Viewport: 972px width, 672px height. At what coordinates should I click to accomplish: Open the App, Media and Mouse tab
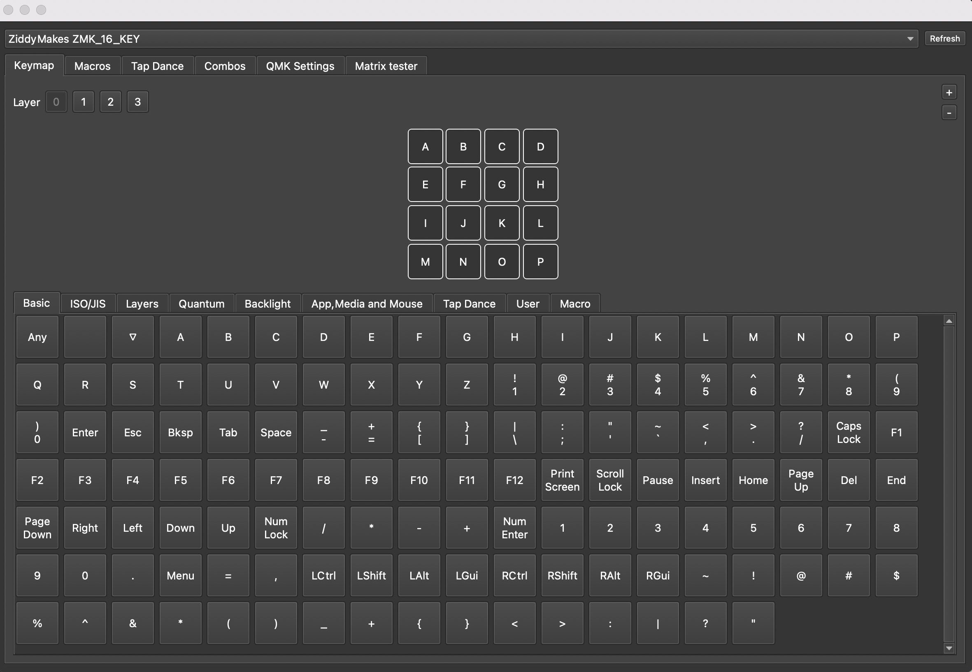[x=367, y=304]
